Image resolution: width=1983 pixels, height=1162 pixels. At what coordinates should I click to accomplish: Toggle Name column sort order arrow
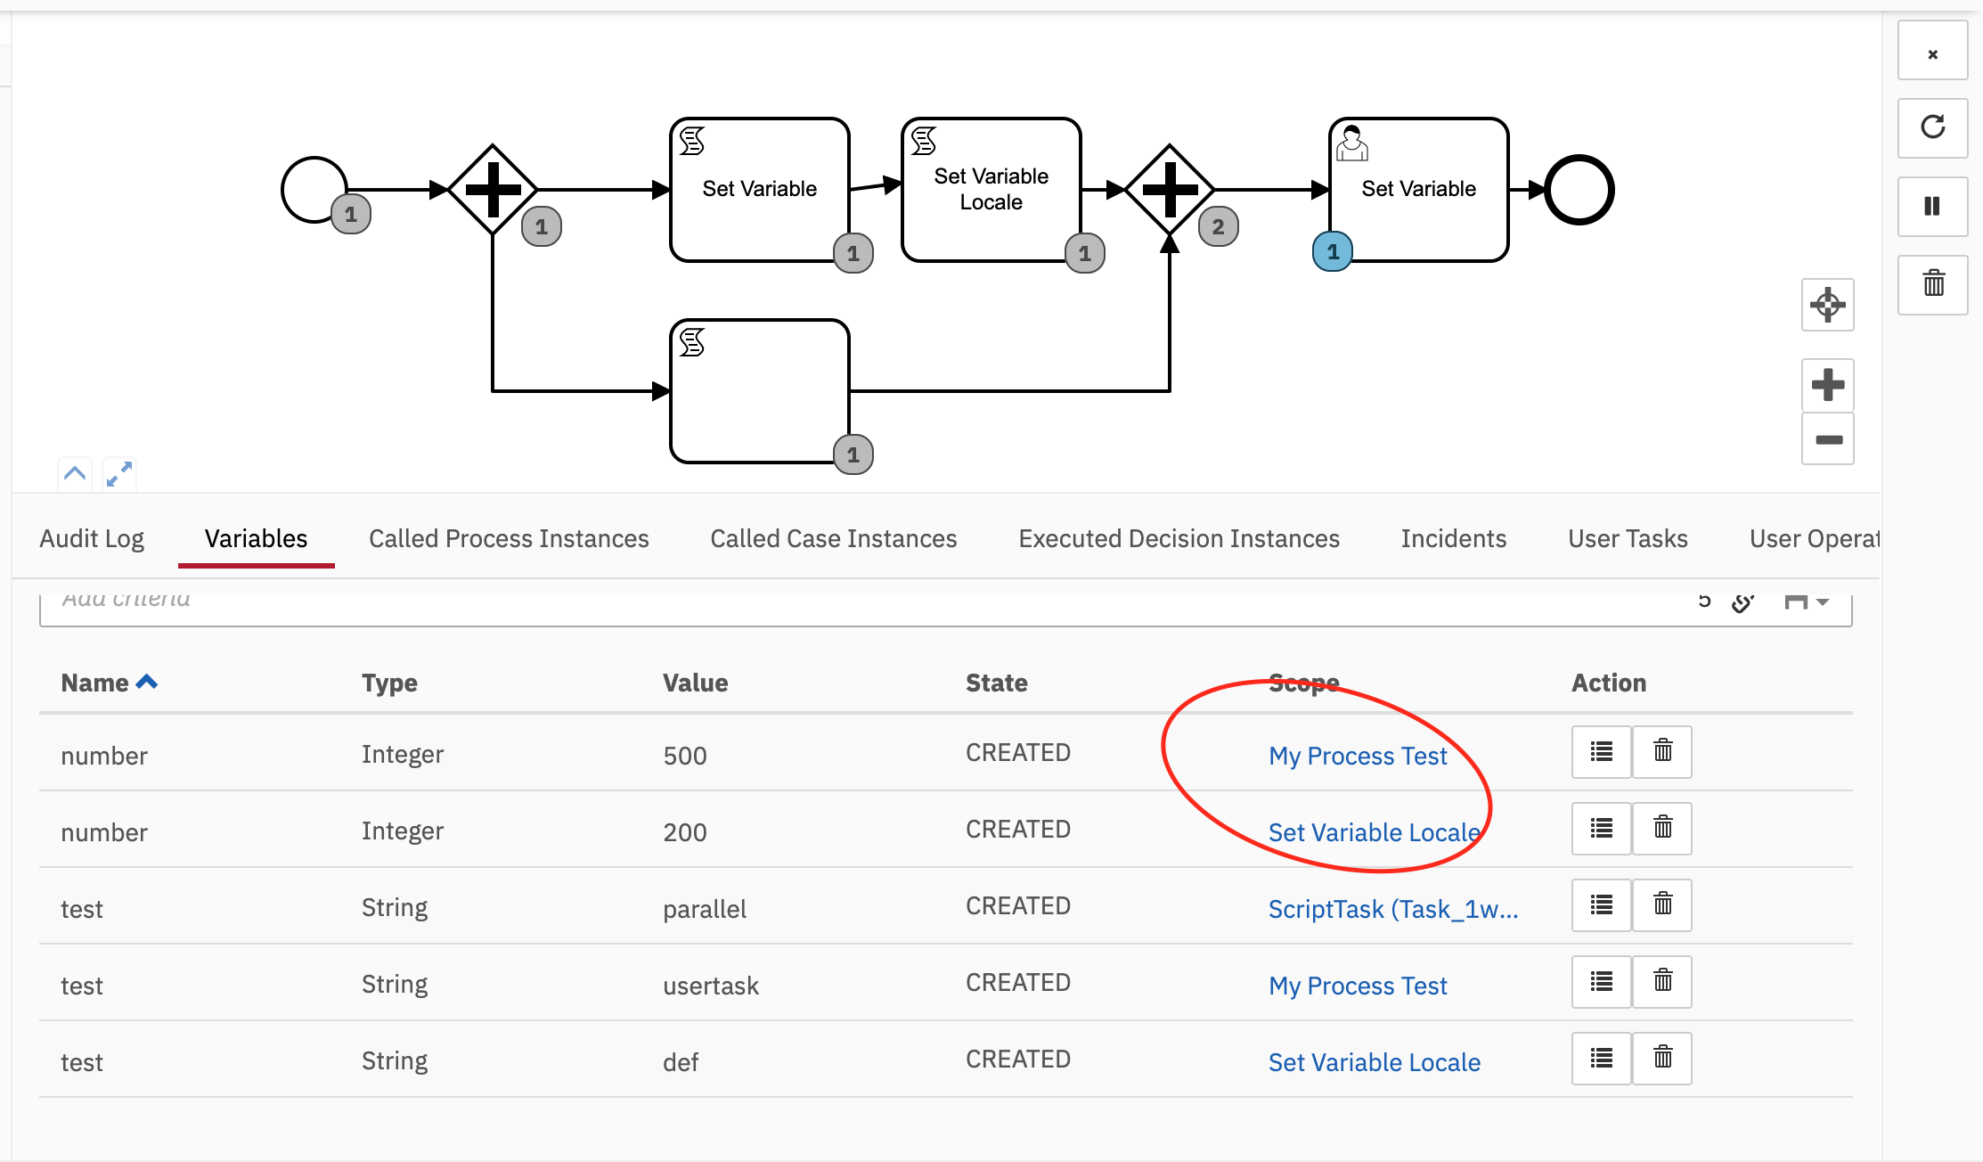click(147, 683)
